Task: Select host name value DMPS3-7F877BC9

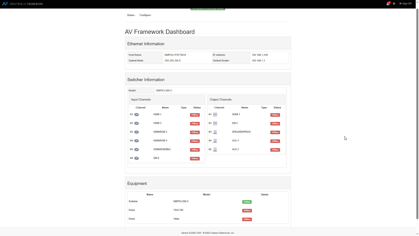Action: (175, 55)
